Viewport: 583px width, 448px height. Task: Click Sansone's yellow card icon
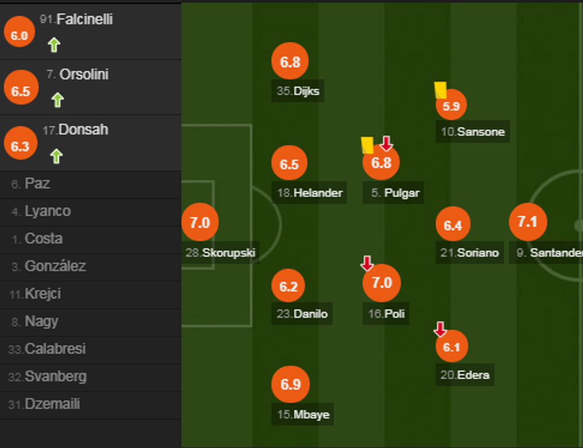440,90
